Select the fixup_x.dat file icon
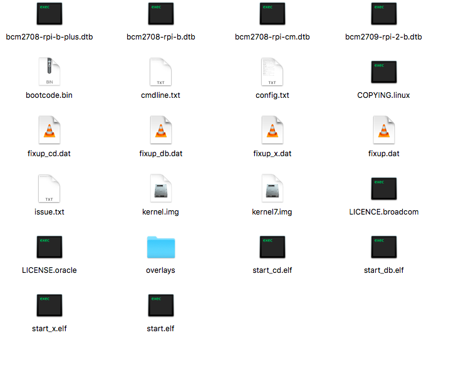Image resolution: width=451 pixels, height=367 pixels. tap(272, 130)
